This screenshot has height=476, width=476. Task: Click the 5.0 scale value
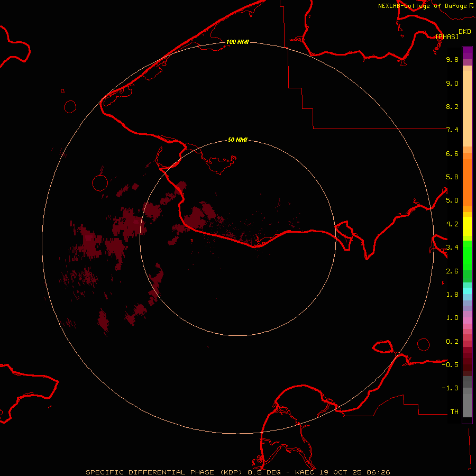(x=452, y=200)
